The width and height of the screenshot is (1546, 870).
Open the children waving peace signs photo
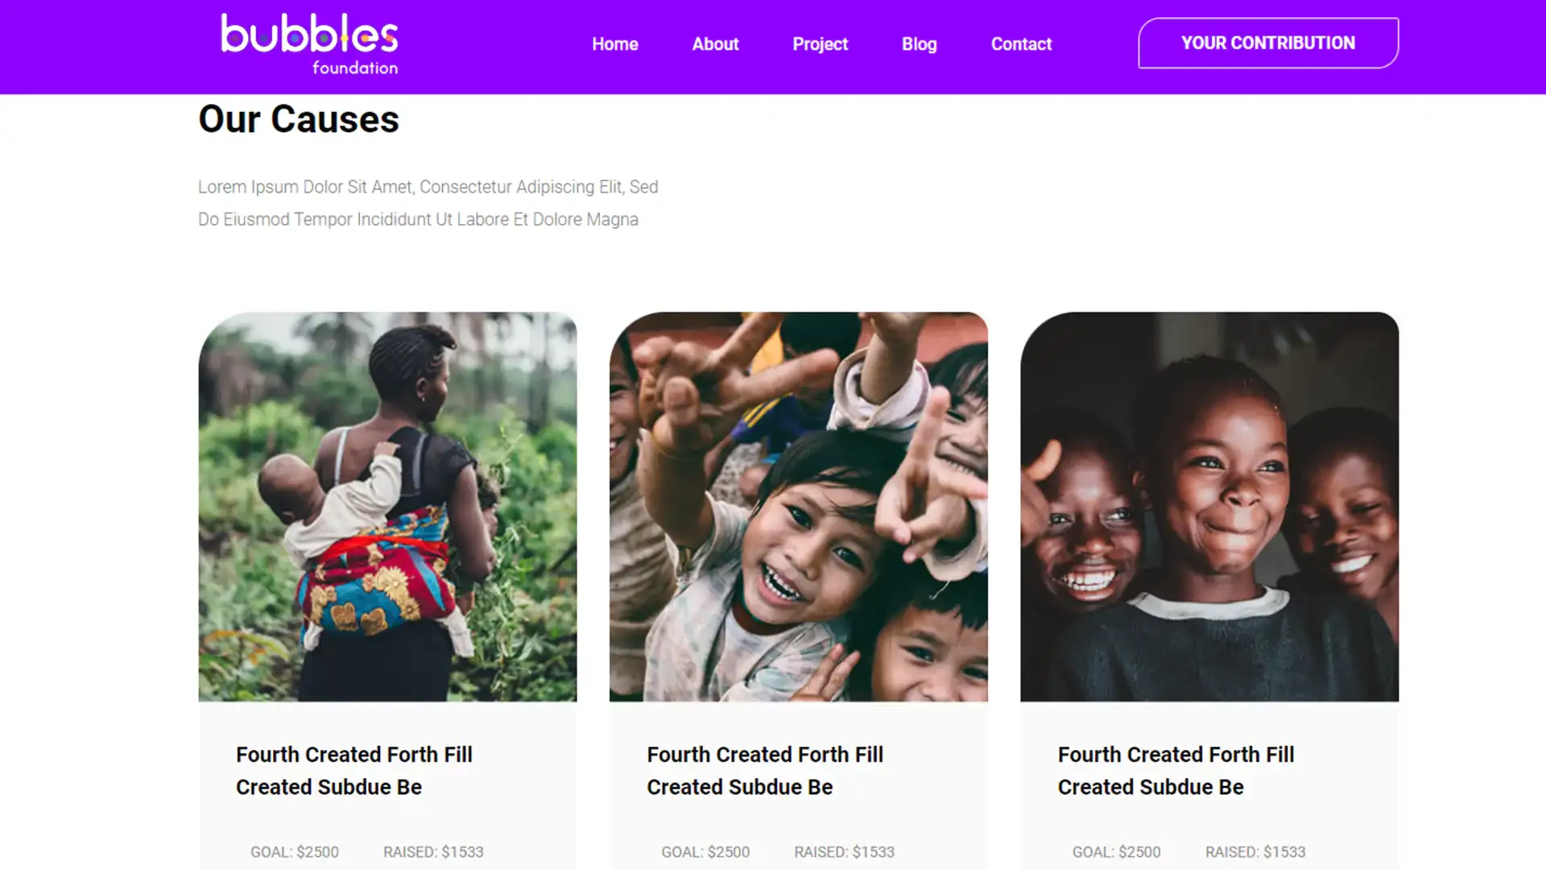(x=798, y=506)
